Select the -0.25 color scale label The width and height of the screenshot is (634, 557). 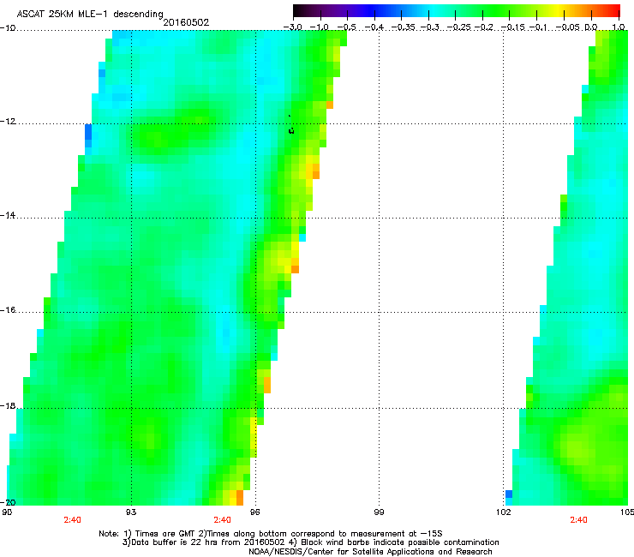[458, 27]
